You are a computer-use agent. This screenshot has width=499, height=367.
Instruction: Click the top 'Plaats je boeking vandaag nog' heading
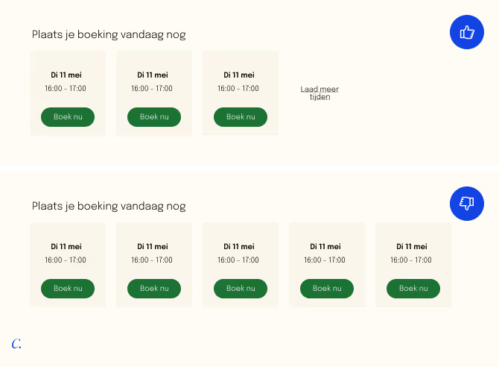click(109, 34)
